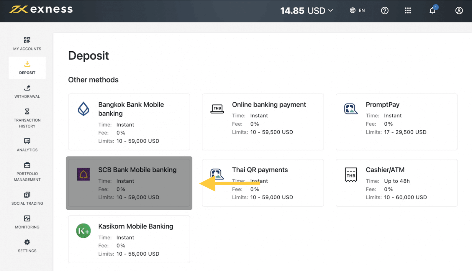Click the Bangkok Bank logo icon
Viewport: 472px width, 271px height.
pos(83,109)
